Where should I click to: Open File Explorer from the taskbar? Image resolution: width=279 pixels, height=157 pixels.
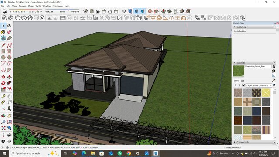92,153
